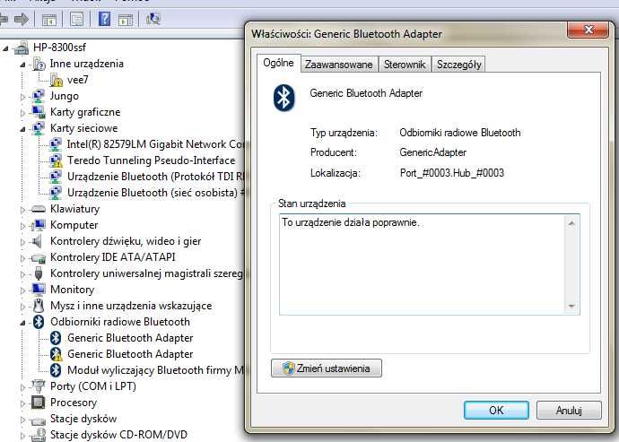Click the mouse devices category icon
The image size is (619, 442).
coord(39,306)
